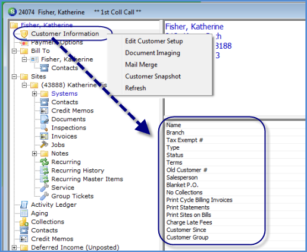307x252 pixels.
Task: Click the Collections coins icon
Action: tap(24, 222)
